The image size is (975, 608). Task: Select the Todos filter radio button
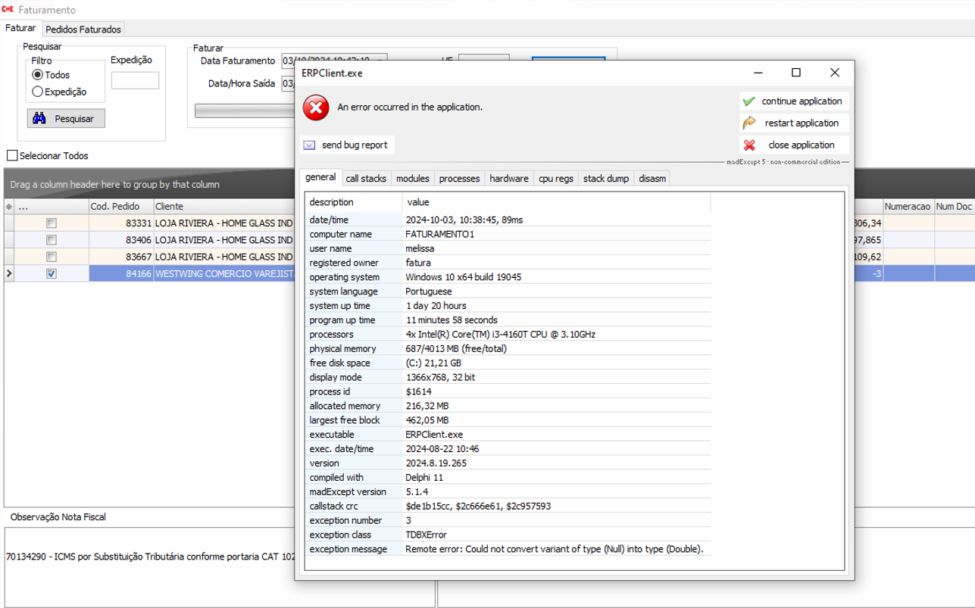(37, 75)
